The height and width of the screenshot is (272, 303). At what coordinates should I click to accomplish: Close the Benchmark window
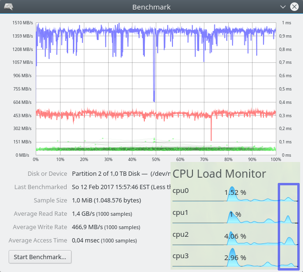[x=294, y=7]
